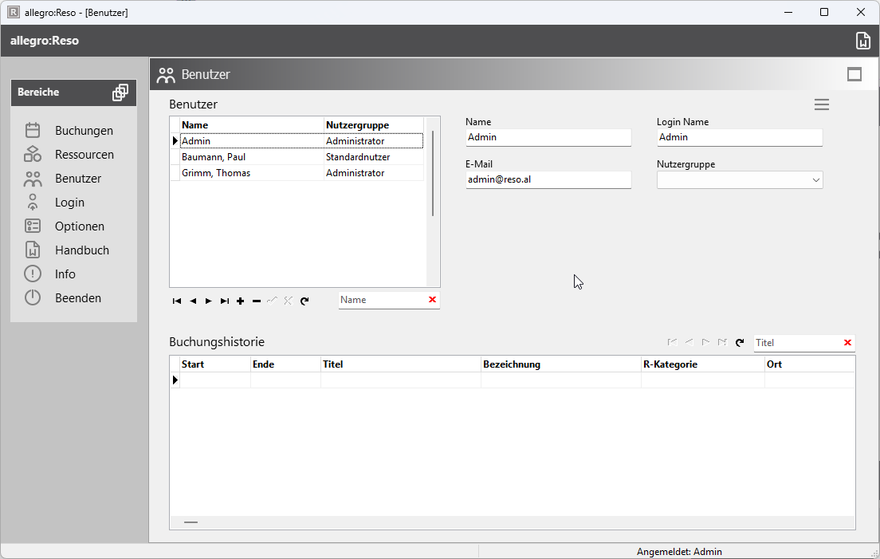Screen dimensions: 880x559
Task: Click the document icon in top header
Action: 862,41
